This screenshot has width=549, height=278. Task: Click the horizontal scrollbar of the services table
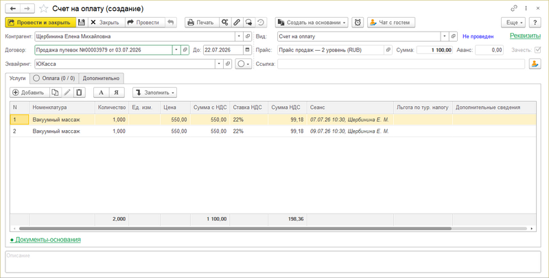[235, 229]
